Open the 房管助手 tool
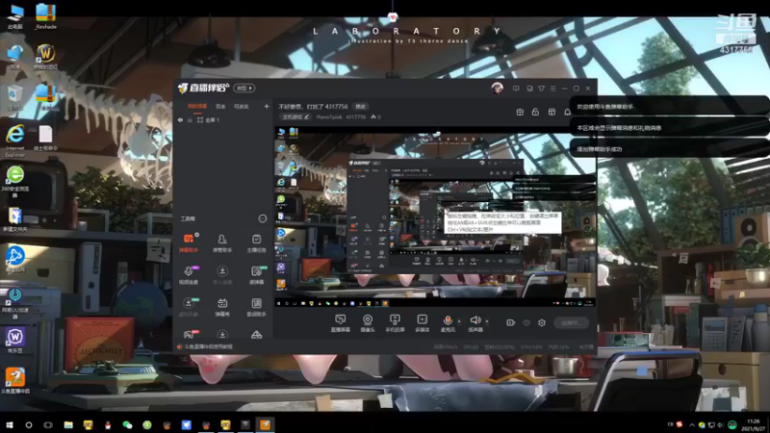This screenshot has height=433, width=770. pos(222,242)
